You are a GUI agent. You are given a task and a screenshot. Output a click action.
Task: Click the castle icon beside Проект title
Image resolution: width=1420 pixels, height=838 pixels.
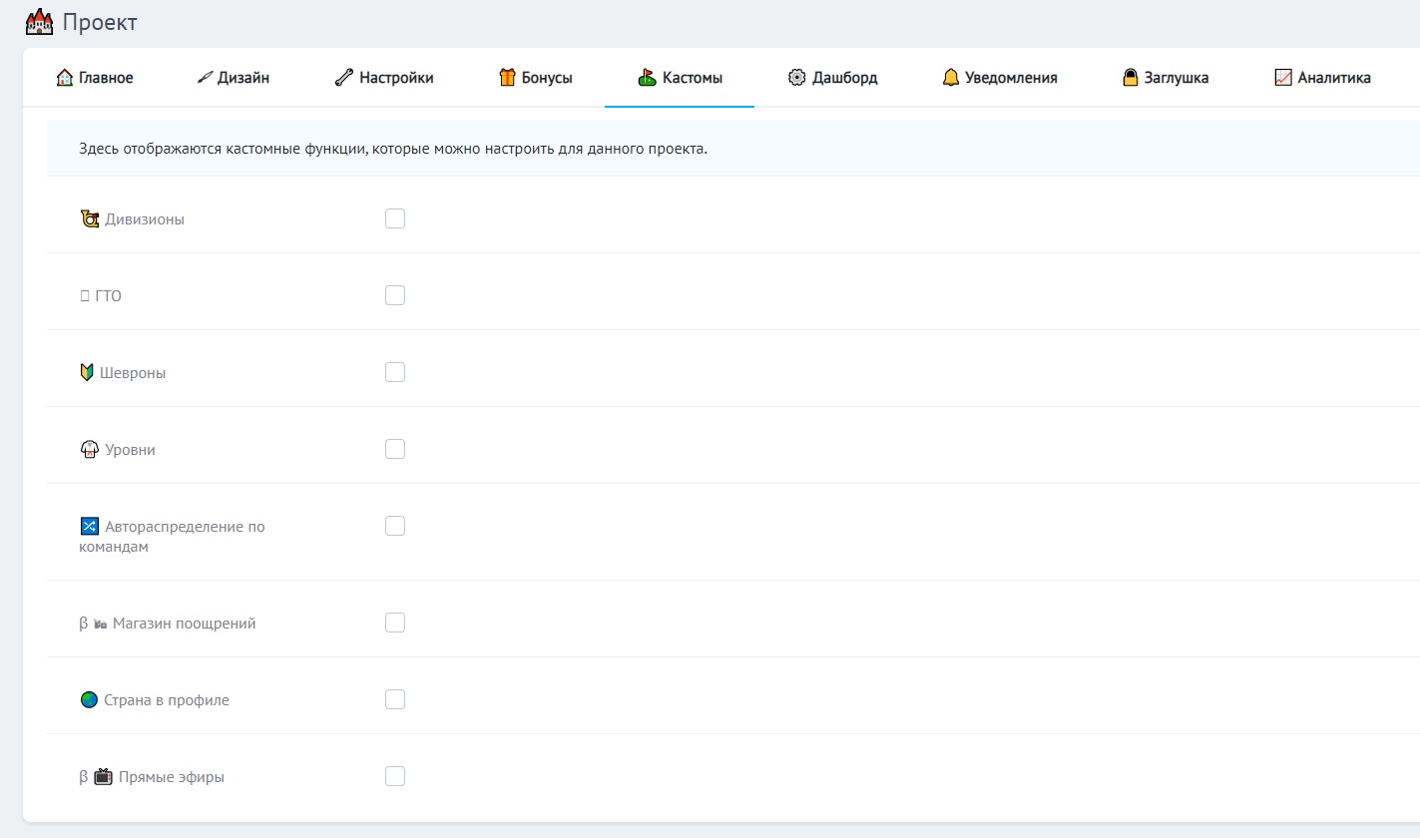39,22
